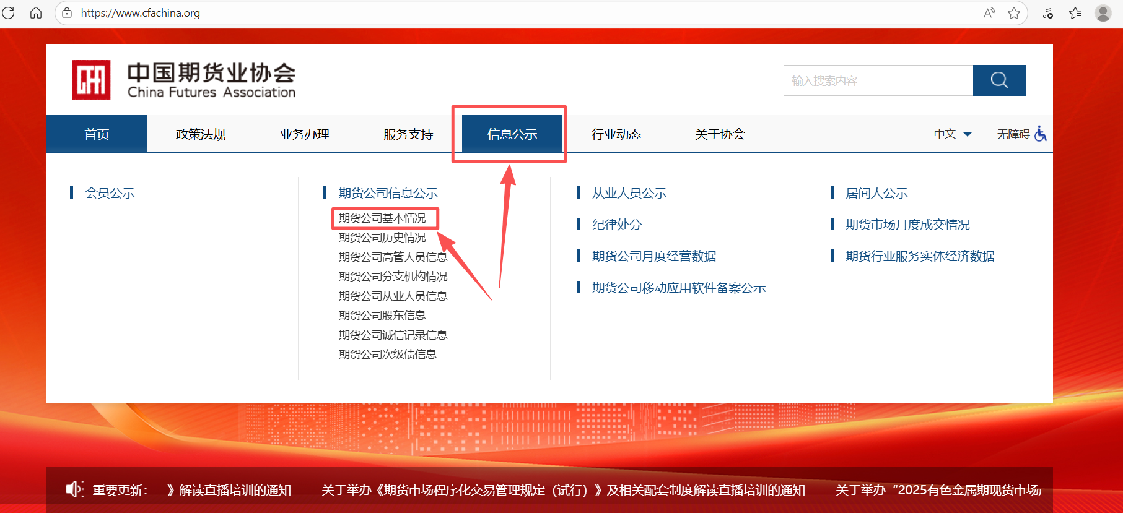Click the browser home icon
Viewport: 1123px width, 516px height.
tap(36, 13)
